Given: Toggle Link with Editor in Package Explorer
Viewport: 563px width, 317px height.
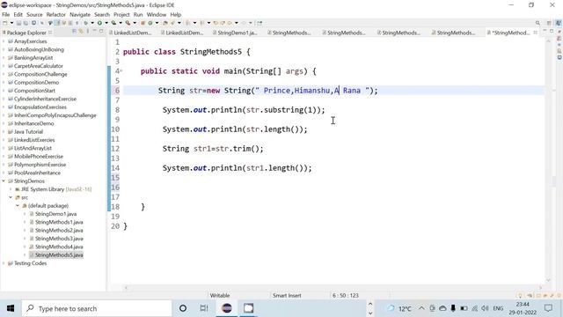Looking at the screenshot, I should click(x=81, y=32).
